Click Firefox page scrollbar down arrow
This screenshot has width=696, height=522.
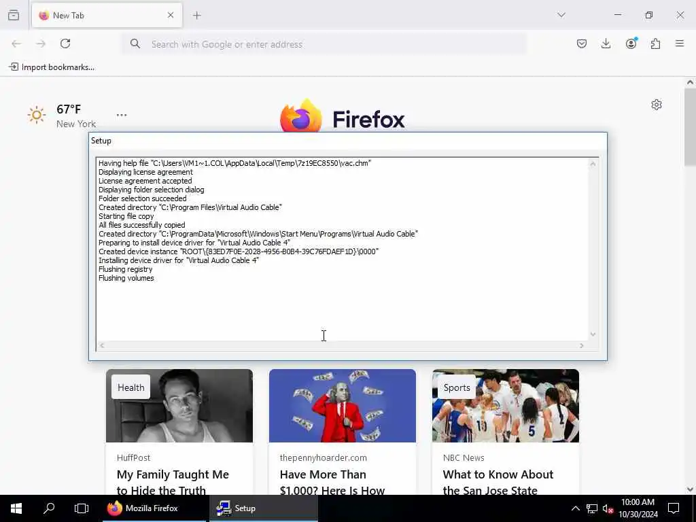pos(690,489)
